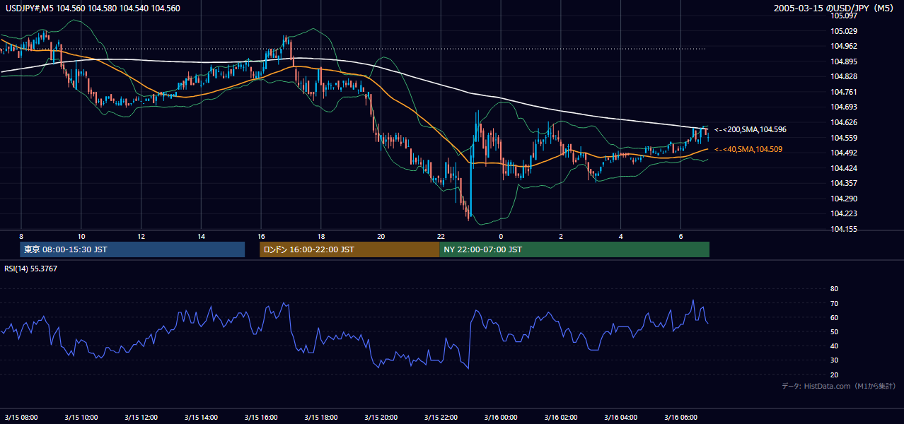Click the 3/15 20:00 date label
This screenshot has height=424, width=904.
381,417
